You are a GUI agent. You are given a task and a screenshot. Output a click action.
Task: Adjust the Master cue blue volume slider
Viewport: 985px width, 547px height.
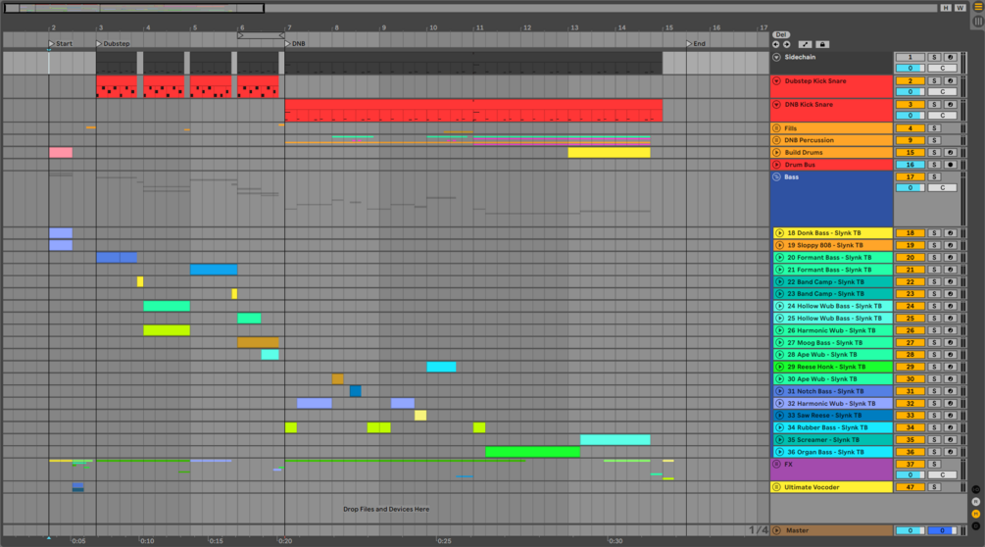click(942, 530)
